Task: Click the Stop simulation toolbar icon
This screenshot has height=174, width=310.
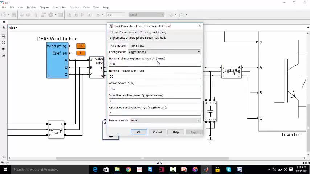Action: pos(89,15)
